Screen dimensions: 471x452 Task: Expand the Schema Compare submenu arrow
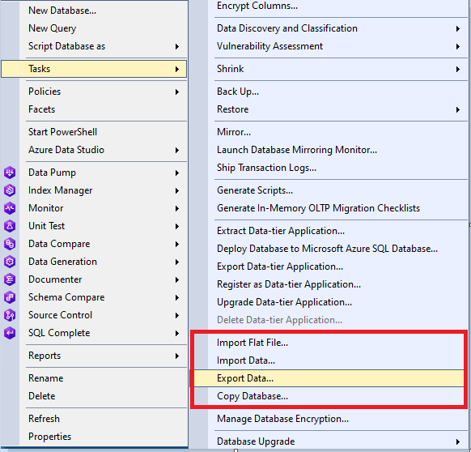pos(177,298)
